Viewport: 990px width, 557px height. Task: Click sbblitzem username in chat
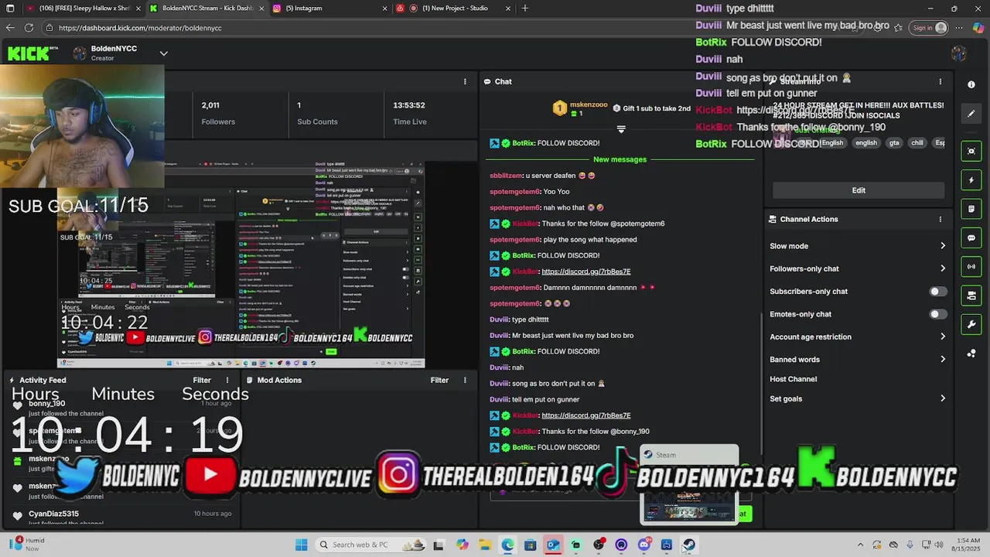coord(507,176)
